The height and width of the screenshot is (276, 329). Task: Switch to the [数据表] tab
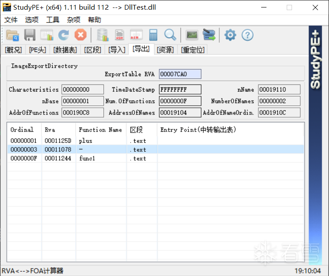click(65, 50)
